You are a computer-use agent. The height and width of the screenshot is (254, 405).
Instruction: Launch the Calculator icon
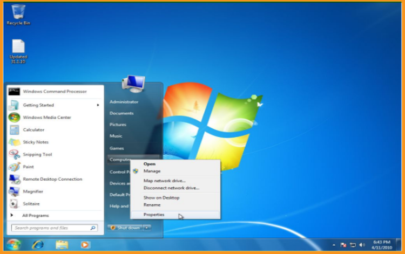pos(14,130)
